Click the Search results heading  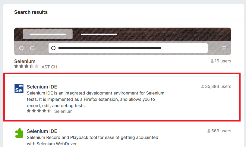point(31,12)
